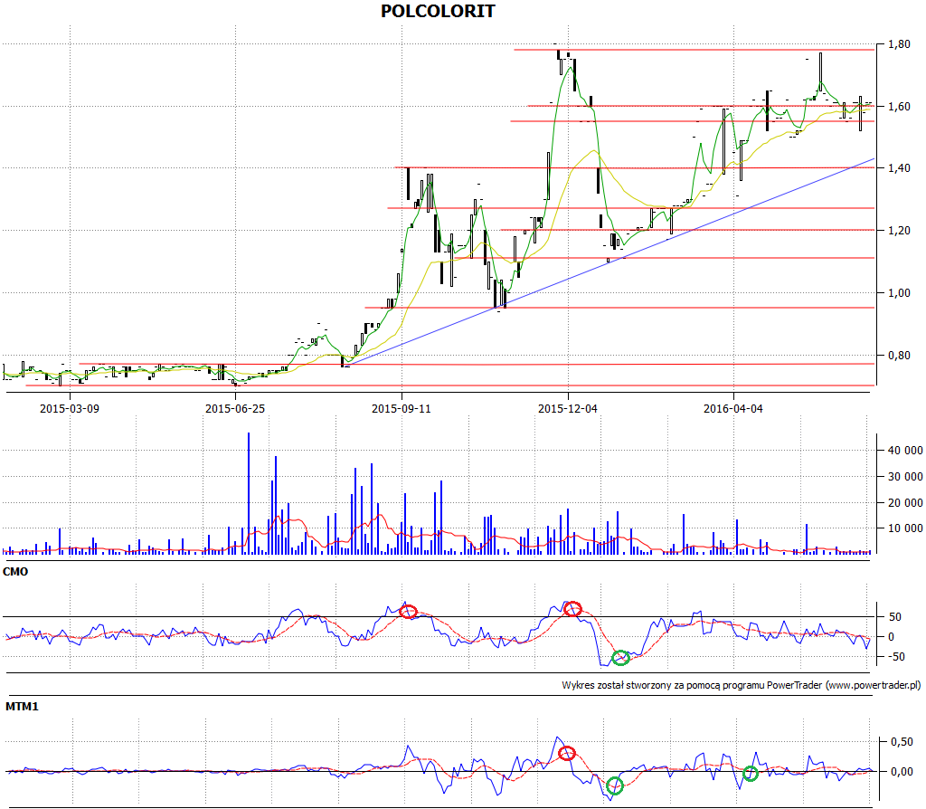Click the 0,80 price axis label
The height and width of the screenshot is (809, 926).
pyautogui.click(x=900, y=355)
